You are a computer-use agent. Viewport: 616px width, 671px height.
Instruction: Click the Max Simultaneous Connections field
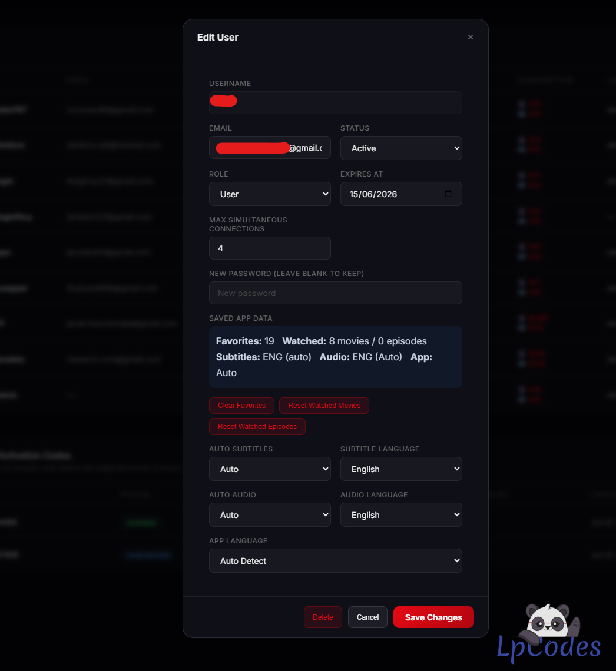(270, 248)
